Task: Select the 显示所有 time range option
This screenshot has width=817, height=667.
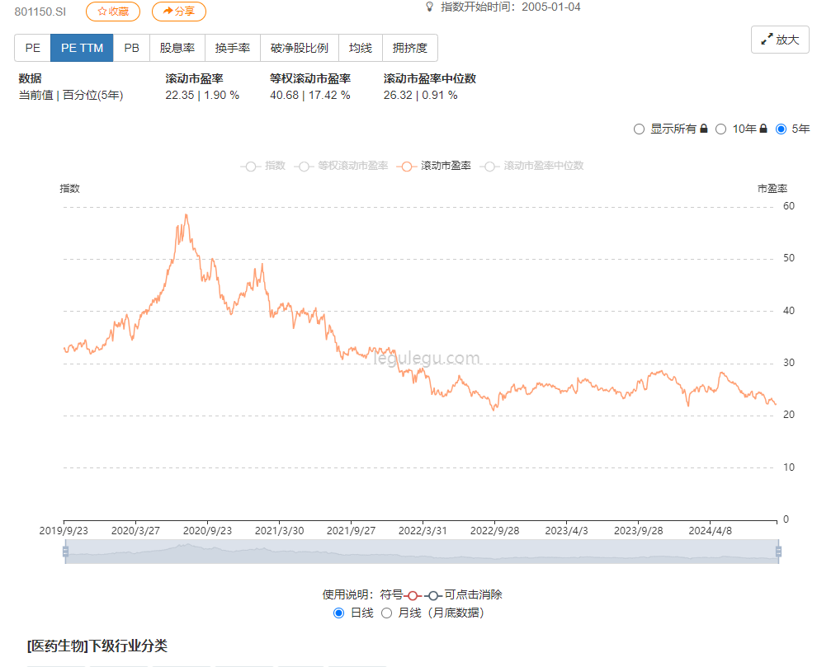Action: pyautogui.click(x=639, y=129)
